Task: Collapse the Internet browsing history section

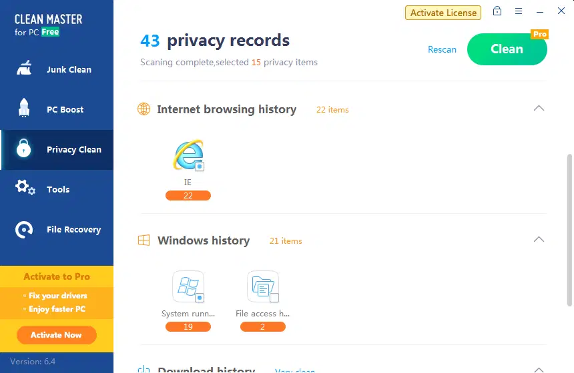Action: click(x=539, y=109)
